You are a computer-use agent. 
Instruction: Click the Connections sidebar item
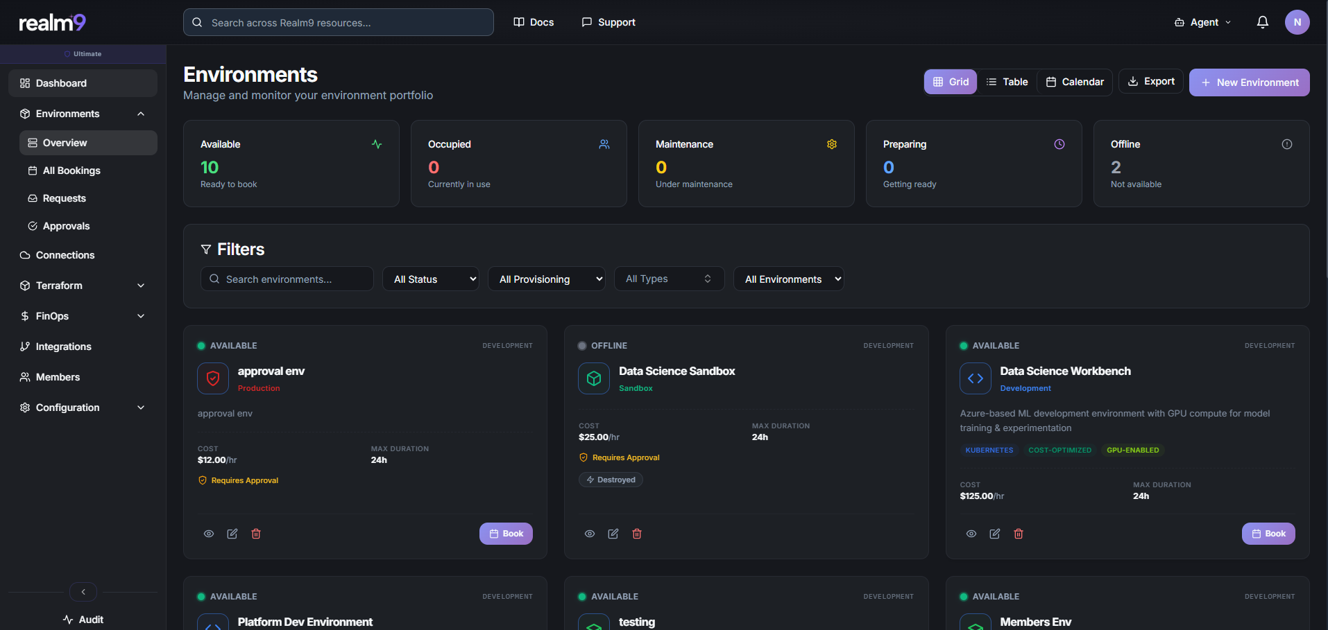point(66,254)
